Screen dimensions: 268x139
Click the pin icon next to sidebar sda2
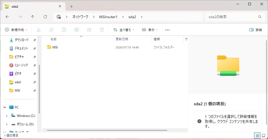(34, 82)
